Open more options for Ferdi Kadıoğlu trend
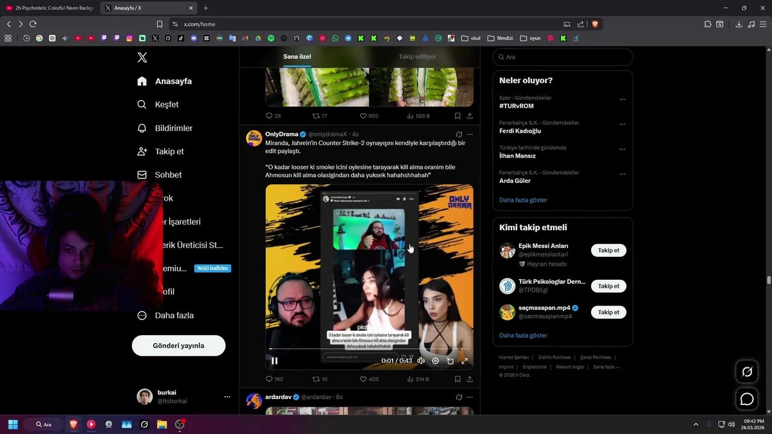The image size is (772, 434). click(622, 124)
